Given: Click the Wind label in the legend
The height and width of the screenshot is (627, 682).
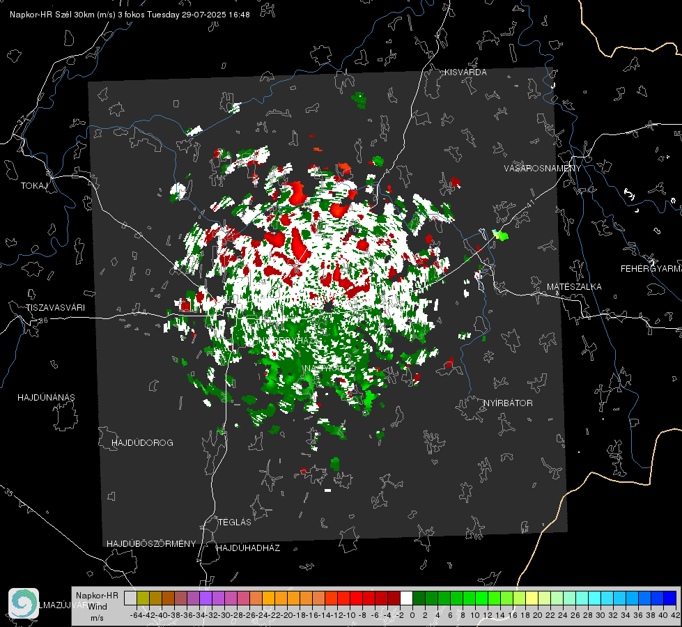Looking at the screenshot, I should 98,607.
